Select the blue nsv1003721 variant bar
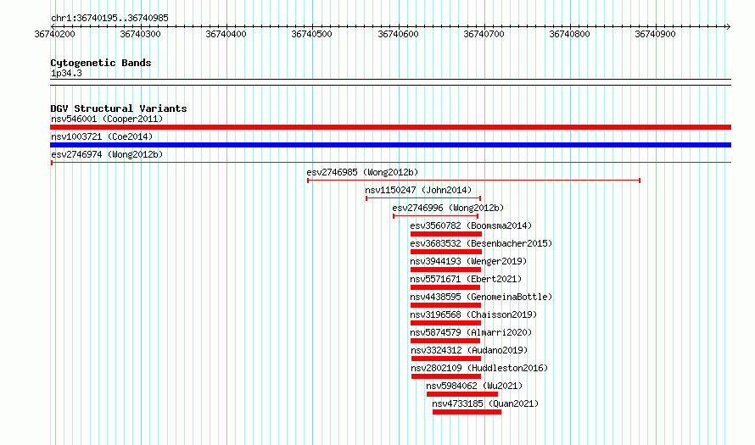 (390, 145)
